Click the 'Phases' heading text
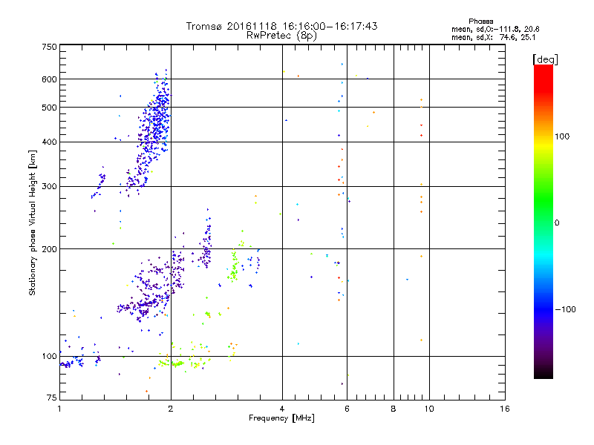 (480, 22)
